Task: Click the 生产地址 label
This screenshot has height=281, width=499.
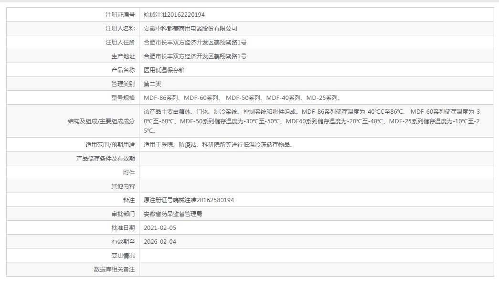Action: click(123, 56)
